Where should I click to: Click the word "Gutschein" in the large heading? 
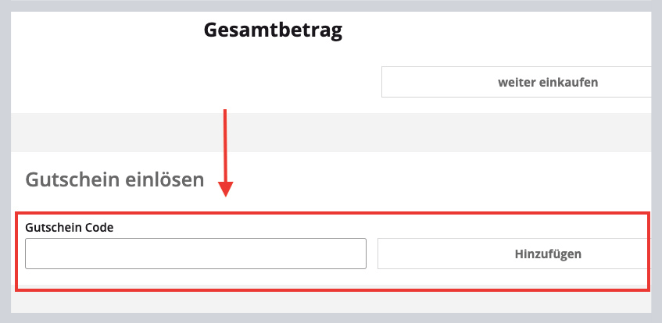tap(73, 180)
